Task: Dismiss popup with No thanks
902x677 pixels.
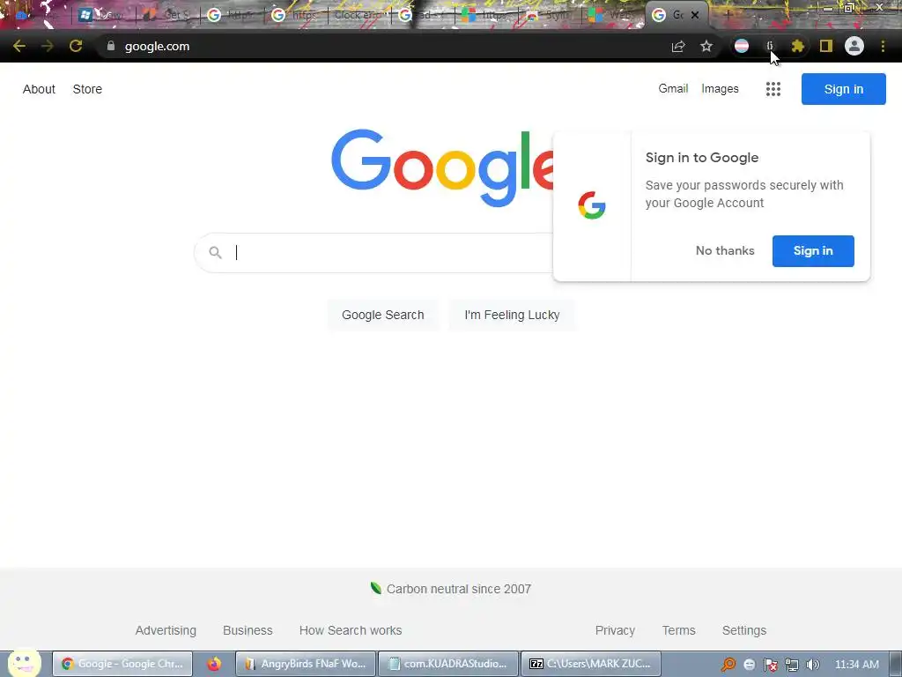Action: (x=725, y=250)
